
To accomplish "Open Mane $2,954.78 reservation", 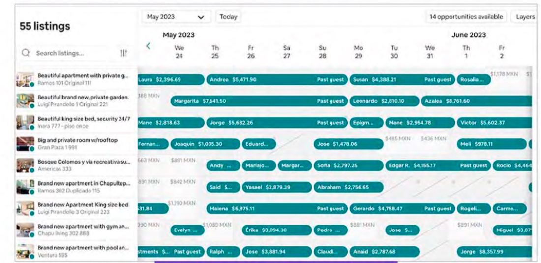I will pos(420,123).
